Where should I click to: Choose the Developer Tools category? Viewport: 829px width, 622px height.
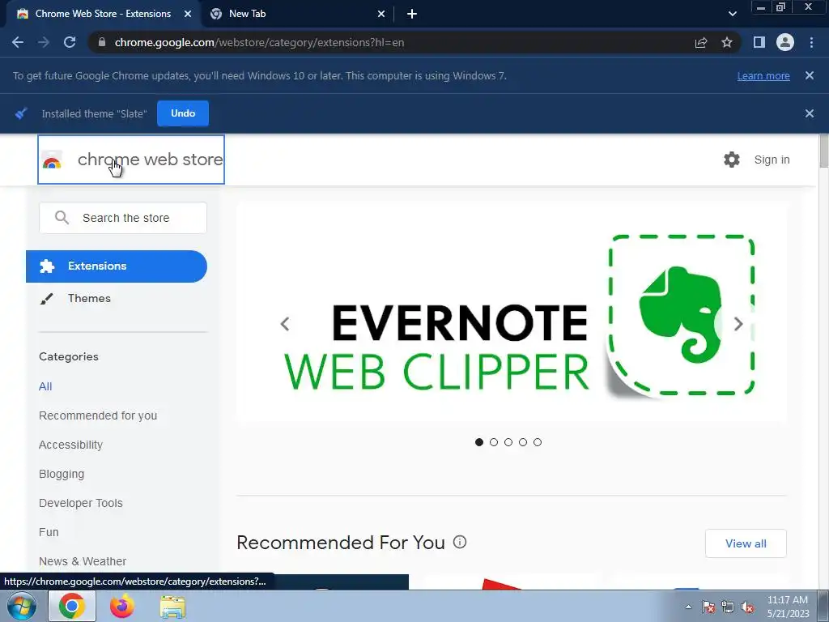pos(81,503)
